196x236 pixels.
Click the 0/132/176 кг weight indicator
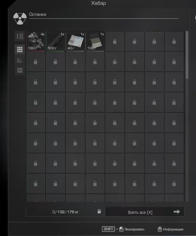(65, 212)
